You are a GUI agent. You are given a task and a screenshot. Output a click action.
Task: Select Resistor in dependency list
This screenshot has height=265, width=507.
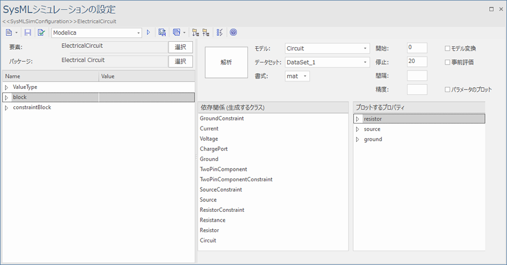point(209,230)
